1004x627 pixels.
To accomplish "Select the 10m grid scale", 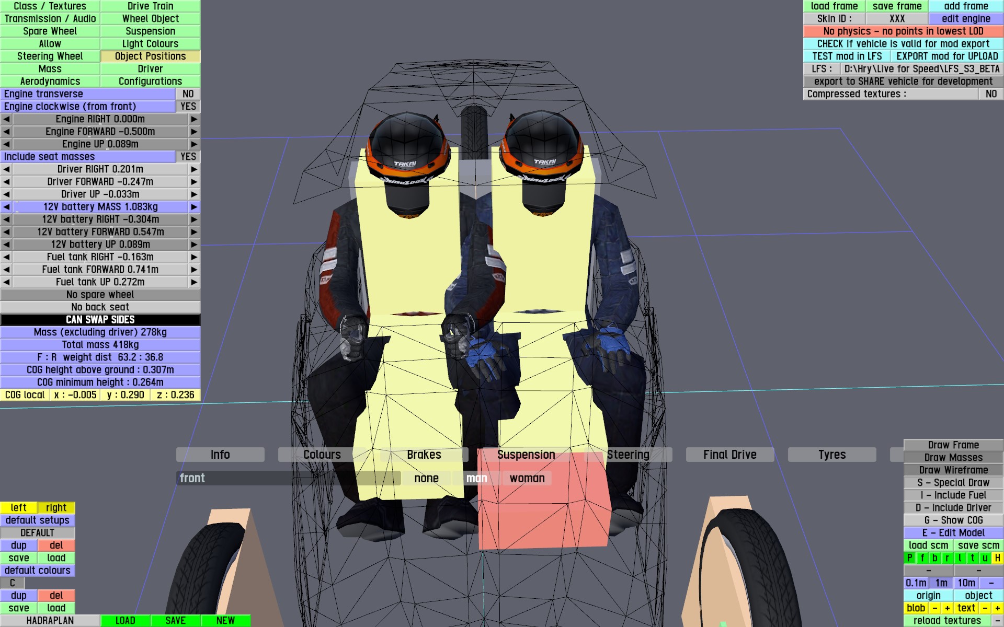I will pos(966,583).
